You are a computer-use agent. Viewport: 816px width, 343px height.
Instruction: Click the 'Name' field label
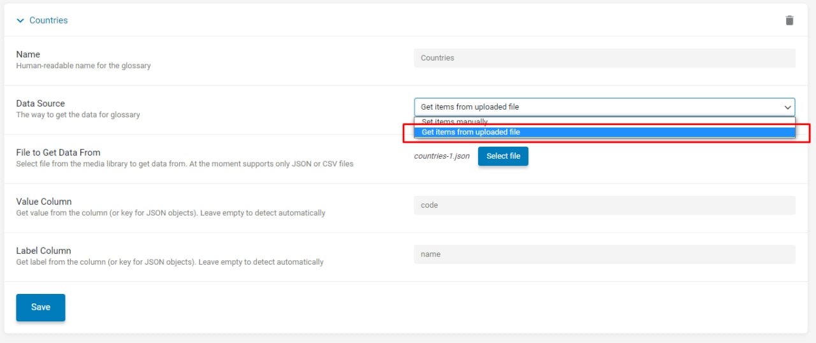28,54
